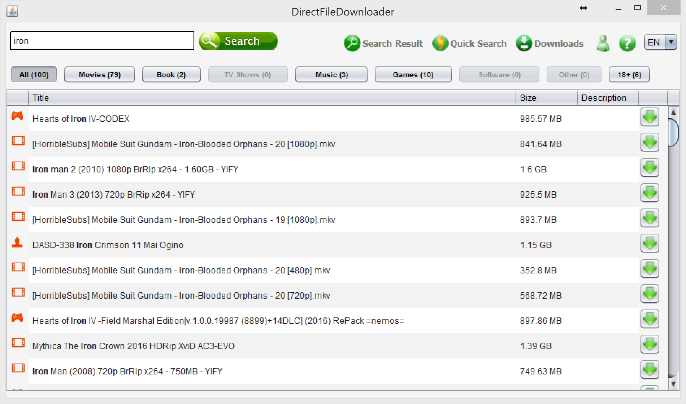Click game controller icon of Hearts of Iron IV-CODEX

click(17, 116)
